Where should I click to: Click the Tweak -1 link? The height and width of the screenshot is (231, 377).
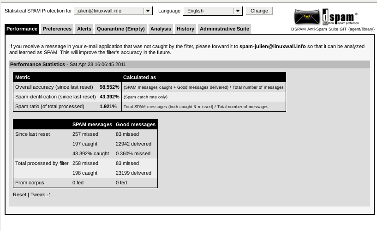41,195
